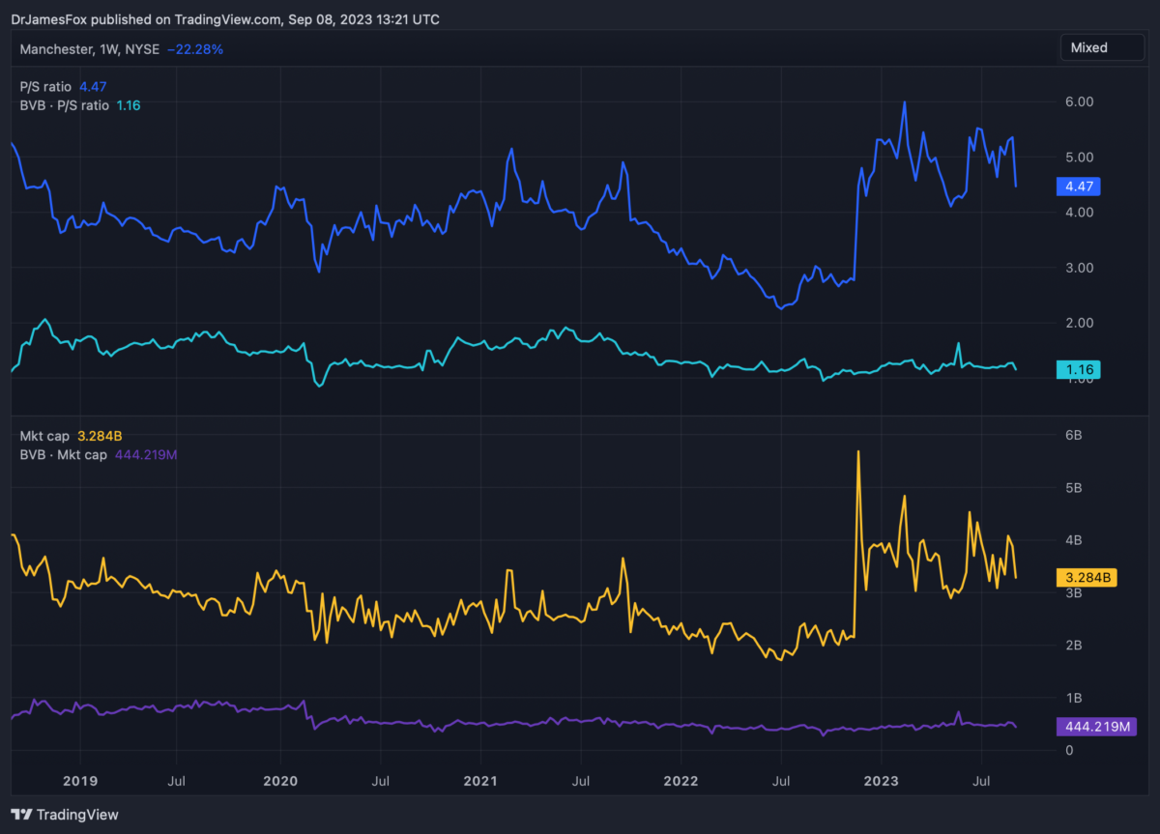
Task: Click the -22.28% change value
Action: click(x=195, y=48)
